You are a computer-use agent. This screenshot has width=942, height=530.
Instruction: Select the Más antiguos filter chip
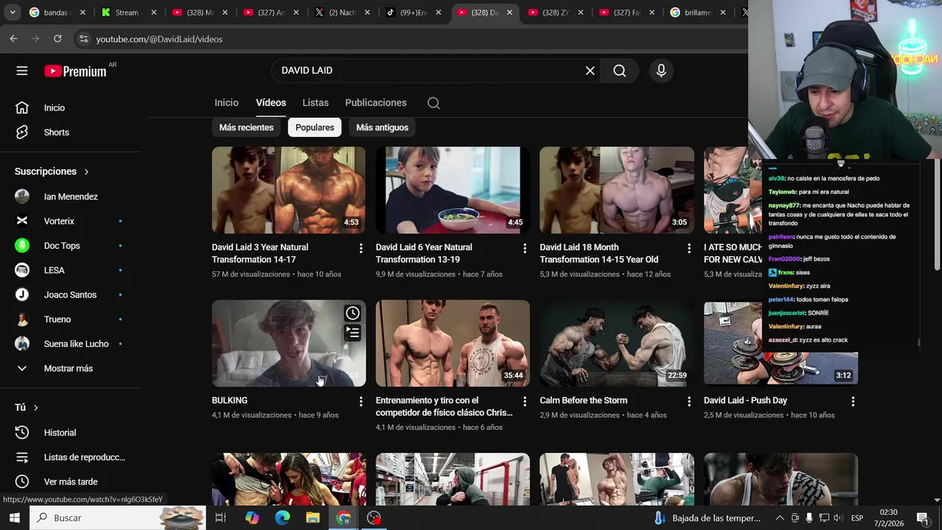[382, 127]
